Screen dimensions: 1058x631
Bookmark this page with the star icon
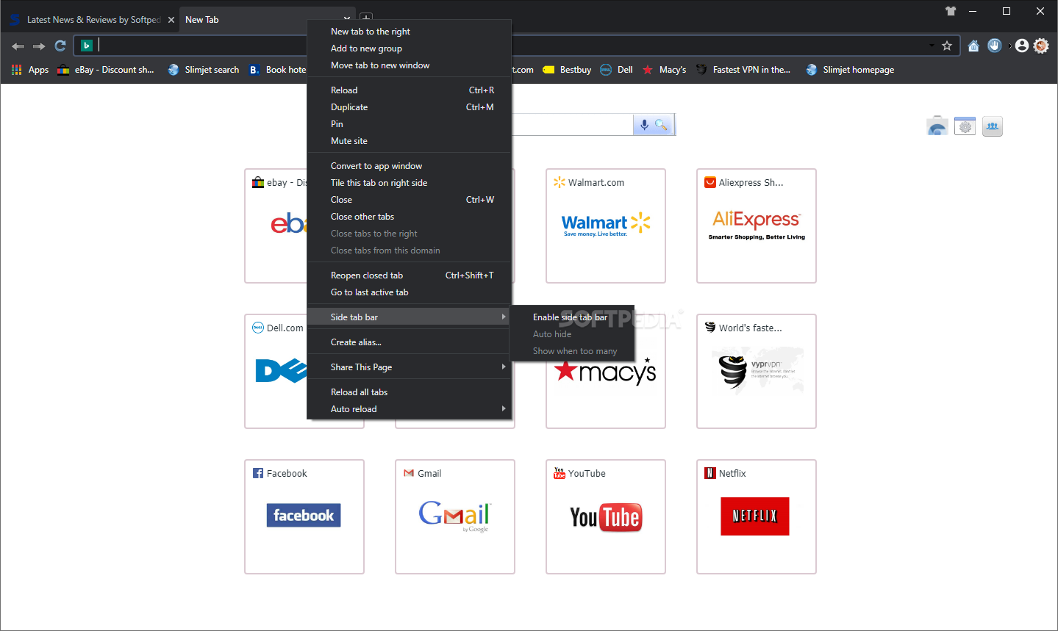[x=947, y=46]
